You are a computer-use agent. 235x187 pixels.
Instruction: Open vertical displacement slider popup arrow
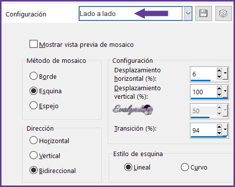tap(225, 92)
